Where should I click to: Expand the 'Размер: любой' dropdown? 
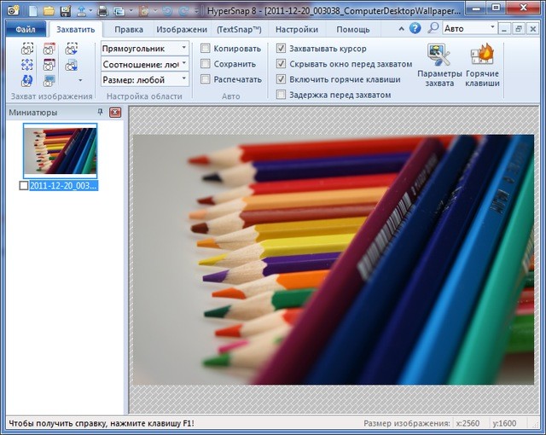click(x=145, y=79)
